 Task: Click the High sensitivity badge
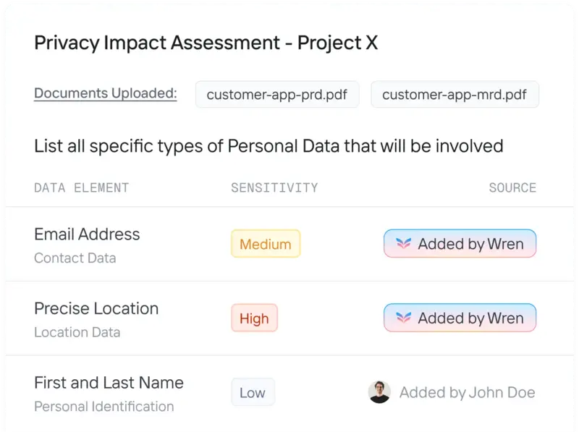(254, 318)
